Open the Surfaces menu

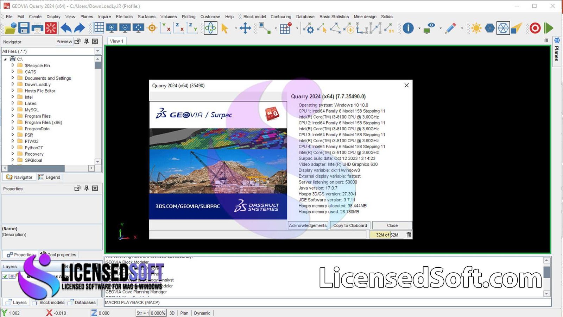tap(146, 17)
